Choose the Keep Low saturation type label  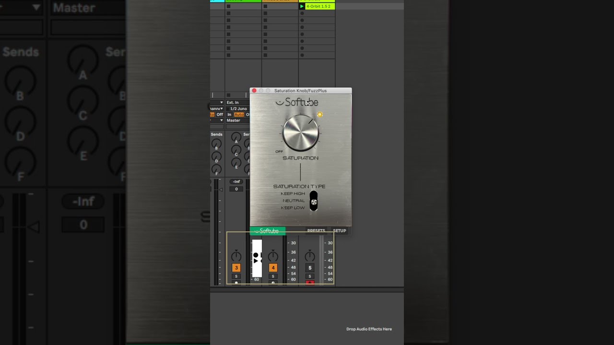point(293,208)
